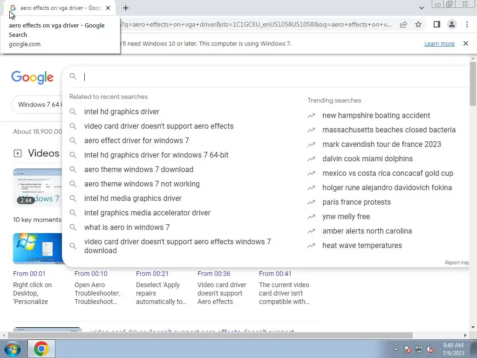The image size is (477, 358).
Task: Jump to key moment From 00:01
Action: point(29,274)
